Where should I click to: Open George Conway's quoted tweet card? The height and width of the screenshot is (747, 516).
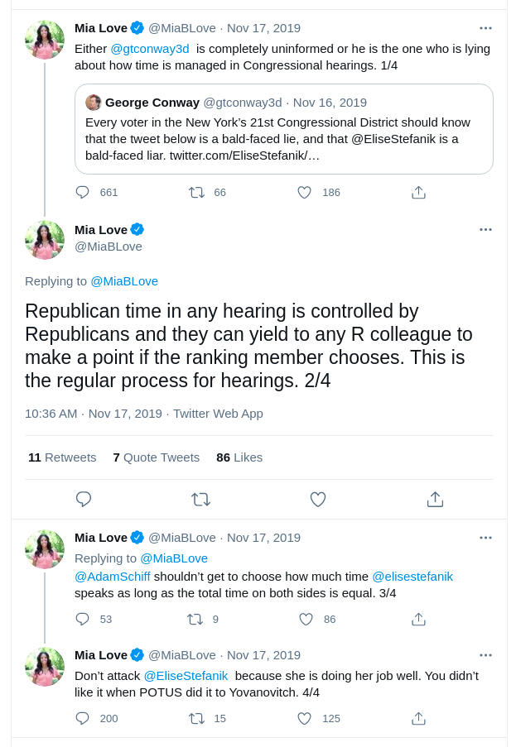(x=284, y=129)
